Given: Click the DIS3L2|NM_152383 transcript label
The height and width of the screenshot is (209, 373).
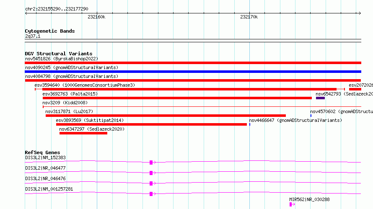Looking at the screenshot, I should [45, 157].
